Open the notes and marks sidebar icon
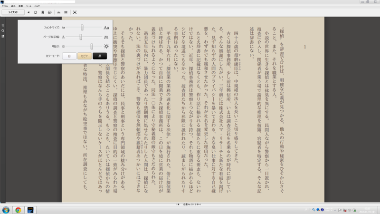The width and height of the screenshot is (380, 214). coord(3,36)
